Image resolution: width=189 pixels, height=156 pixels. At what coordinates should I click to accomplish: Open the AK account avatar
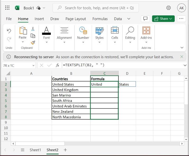point(181,8)
